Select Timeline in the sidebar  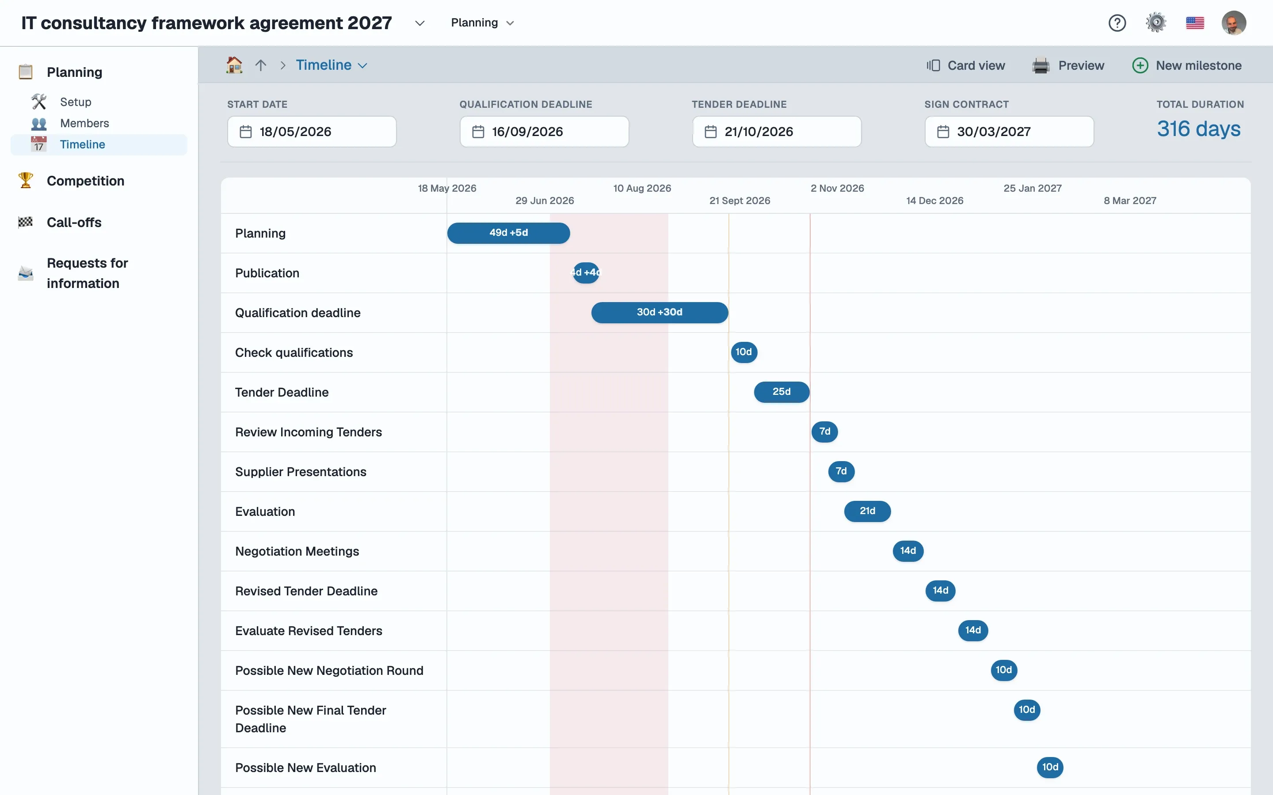click(x=99, y=144)
